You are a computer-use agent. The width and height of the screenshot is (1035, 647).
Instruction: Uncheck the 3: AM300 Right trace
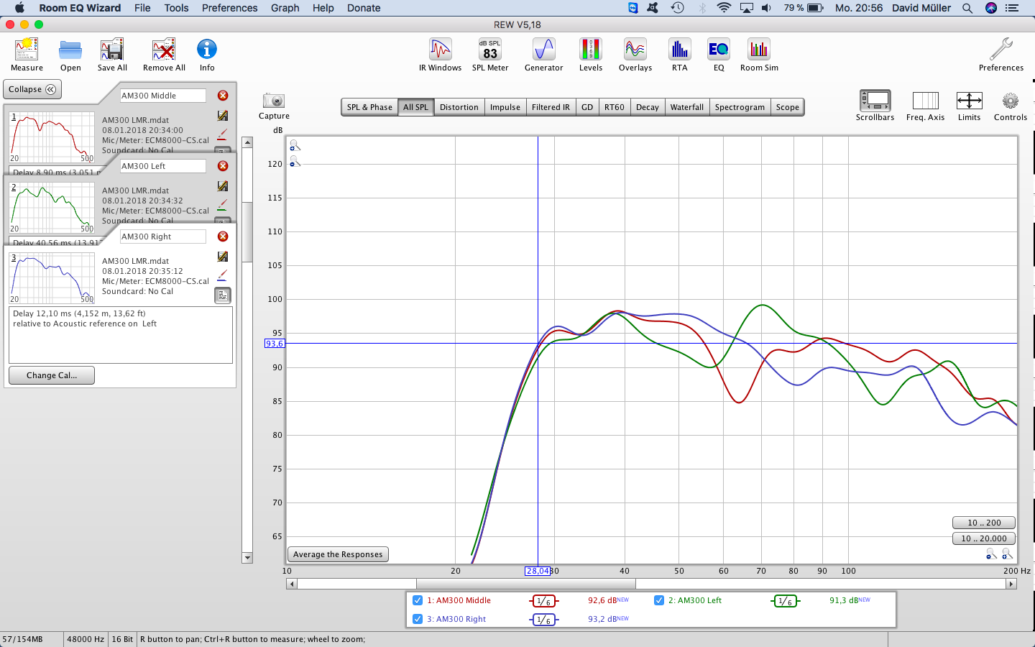pos(418,619)
